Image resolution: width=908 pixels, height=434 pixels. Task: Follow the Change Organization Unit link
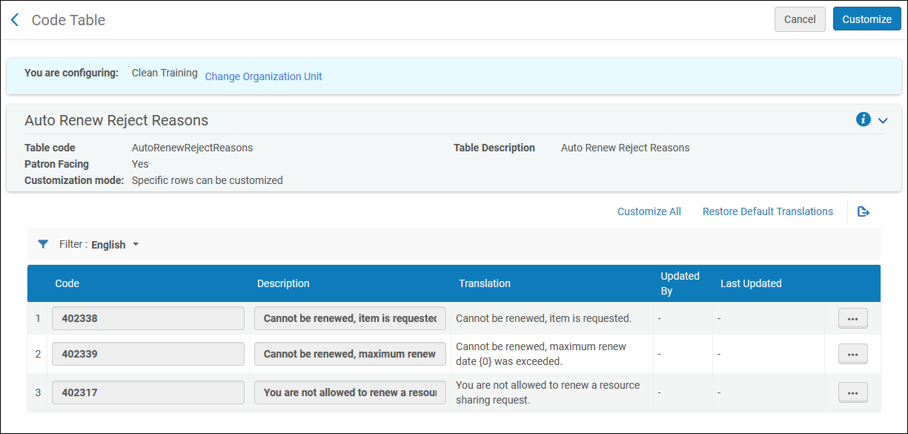tap(263, 76)
